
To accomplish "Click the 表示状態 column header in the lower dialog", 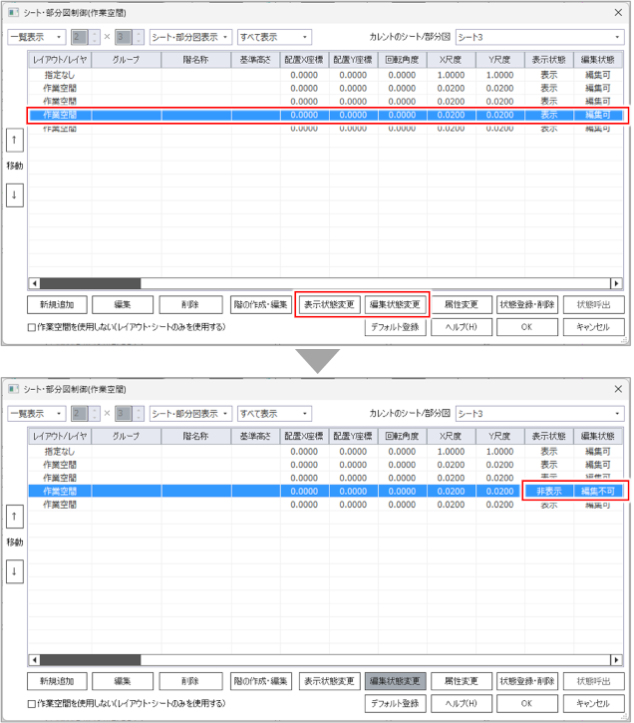I will [x=548, y=436].
